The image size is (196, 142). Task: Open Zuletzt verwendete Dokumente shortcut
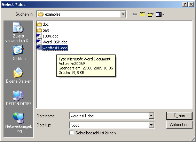18,32
